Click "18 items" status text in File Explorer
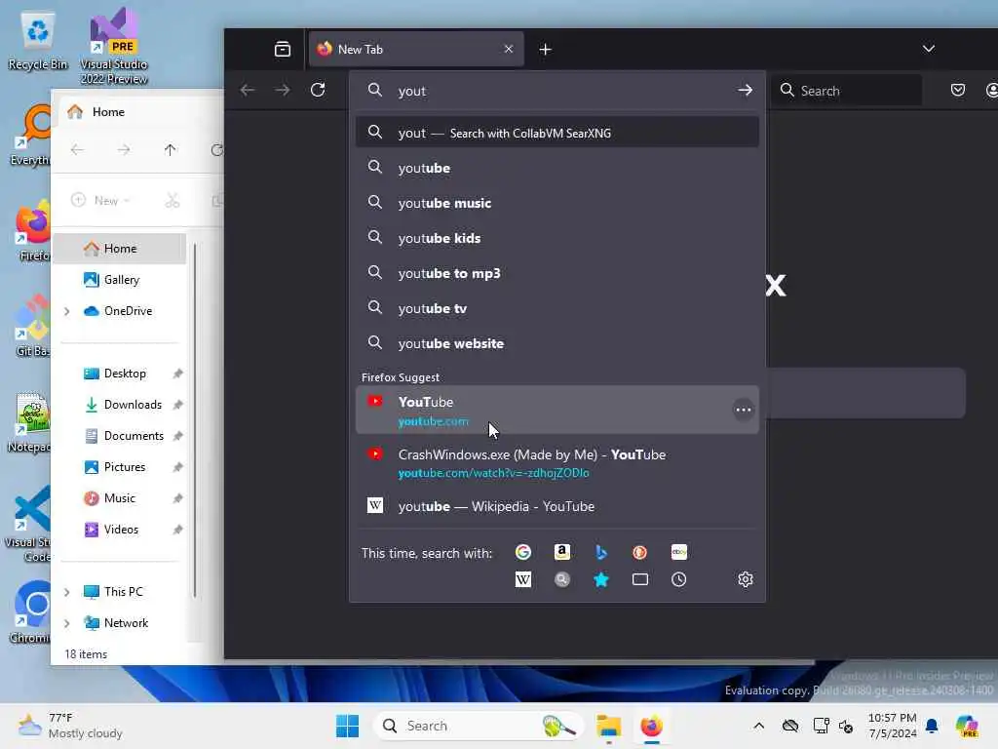 tap(86, 654)
